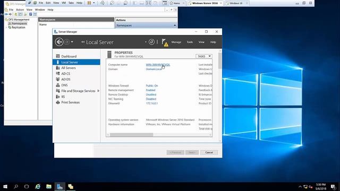Open power options dropdown beside pause
Viewport: 340px width, 191px height.
click(x=94, y=3)
